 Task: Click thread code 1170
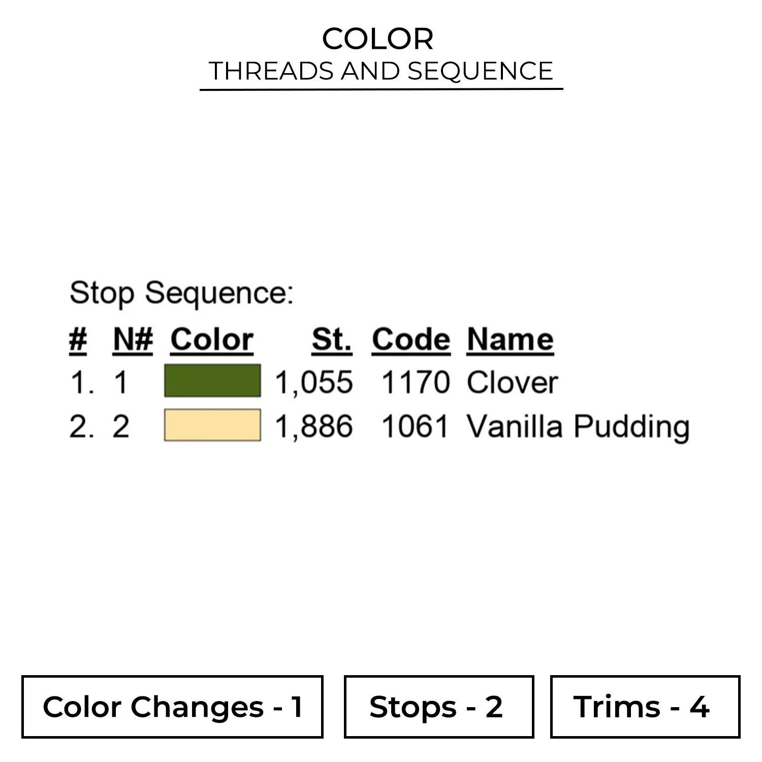[415, 382]
